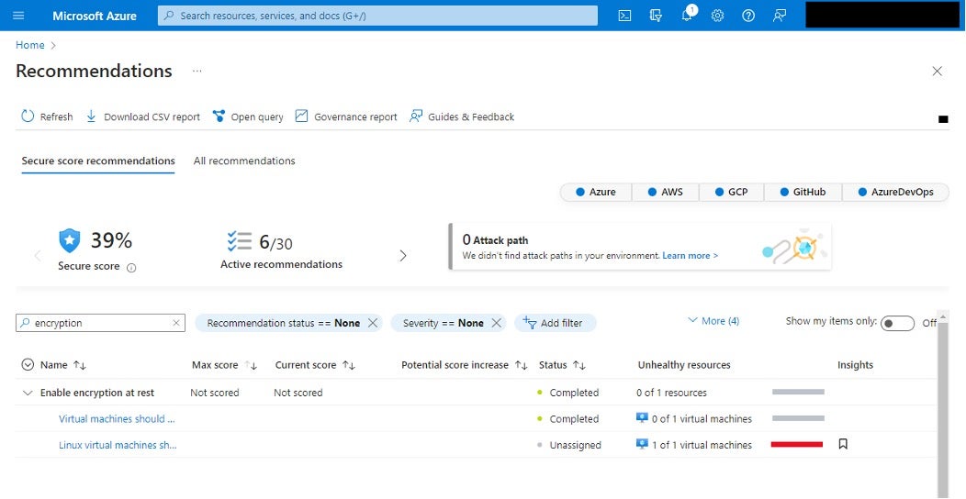Click the Unassigned status text
This screenshot has width=966, height=499.
[576, 445]
